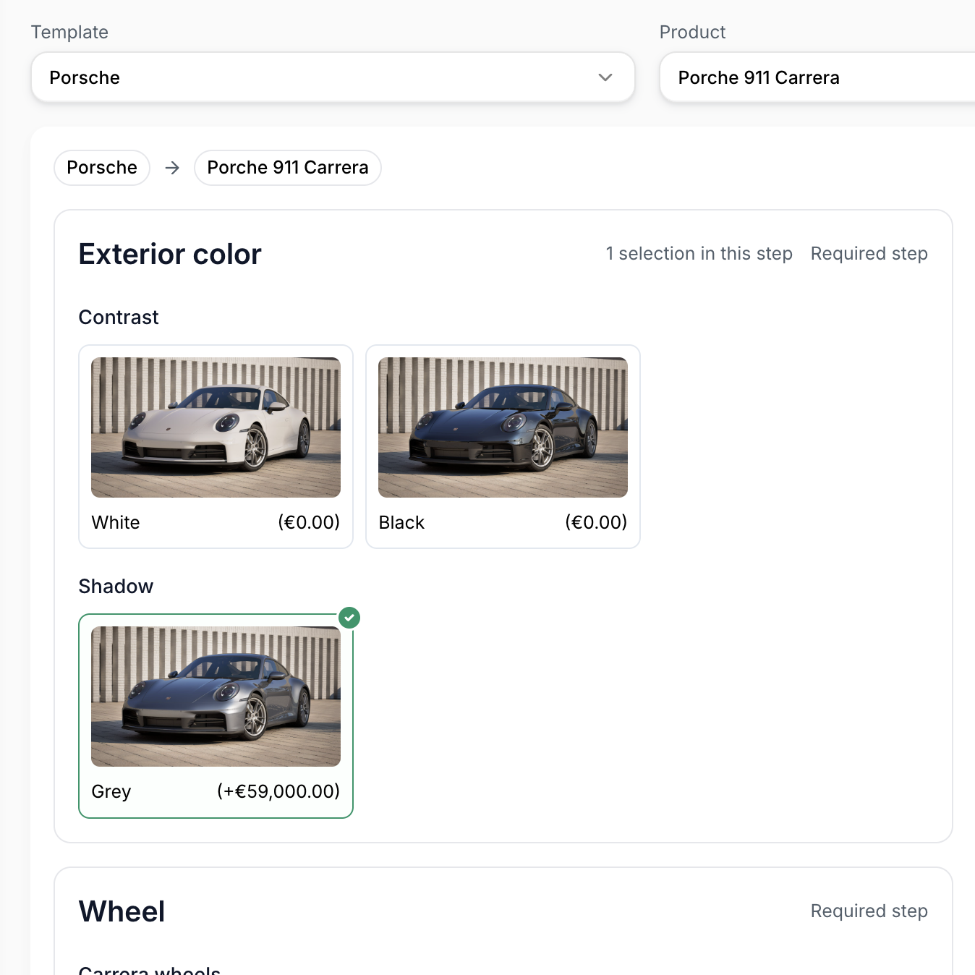
Task: View the white Porsche thumbnail image
Action: [x=216, y=427]
